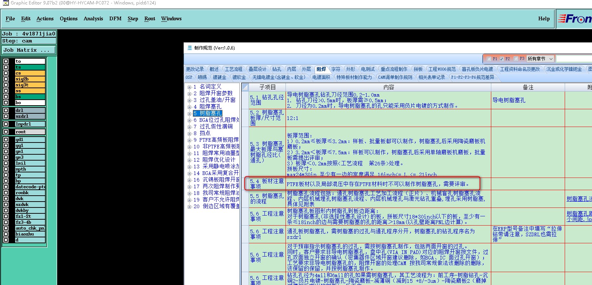Select the sig3t layer name
Image resolution: width=592 pixels, height=285 pixels.
point(30,85)
